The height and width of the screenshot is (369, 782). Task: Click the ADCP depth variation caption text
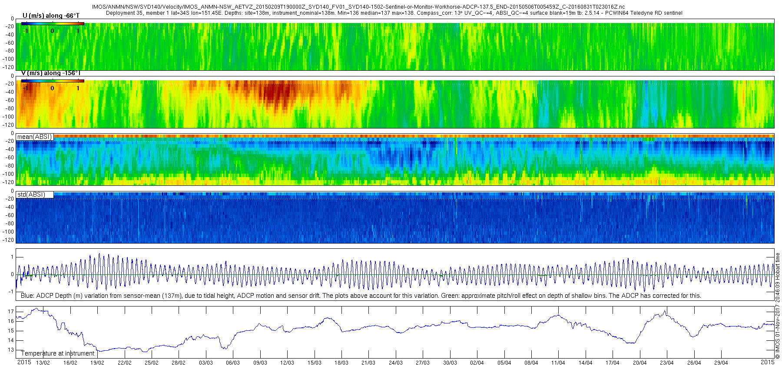point(361,296)
